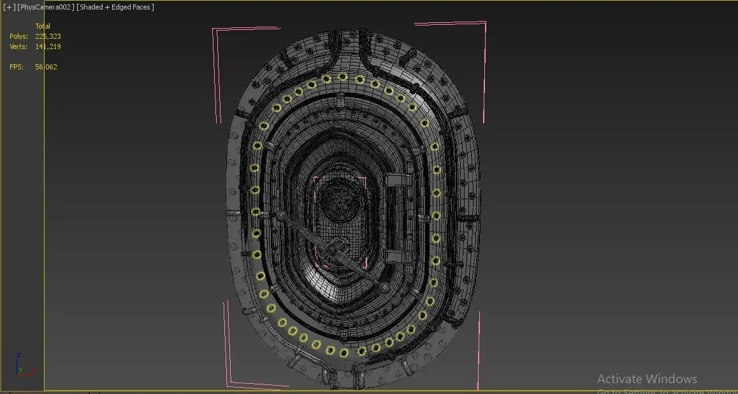Click the Verts count 141,219
Image resolution: width=738 pixels, height=394 pixels.
(48, 46)
